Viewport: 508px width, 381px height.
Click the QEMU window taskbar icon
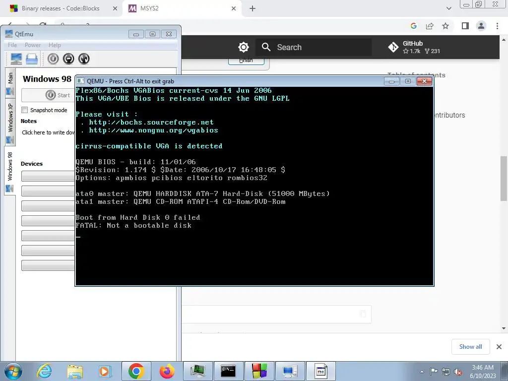coord(321,371)
